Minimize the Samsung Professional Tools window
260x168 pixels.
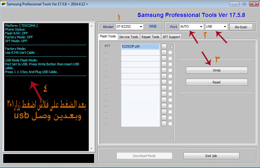[234, 4]
